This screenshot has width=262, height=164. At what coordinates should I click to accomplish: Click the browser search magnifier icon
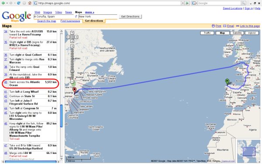pos(244,3)
